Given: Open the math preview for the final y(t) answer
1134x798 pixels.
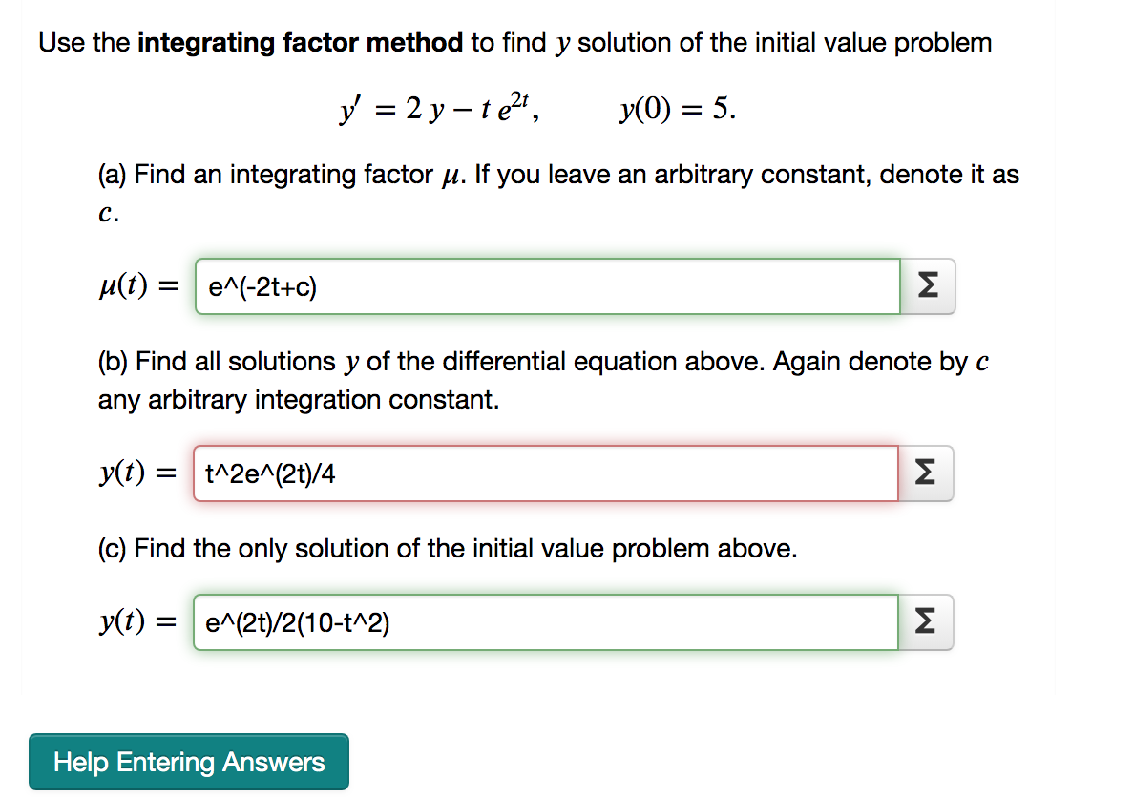Looking at the screenshot, I should pos(926,621).
